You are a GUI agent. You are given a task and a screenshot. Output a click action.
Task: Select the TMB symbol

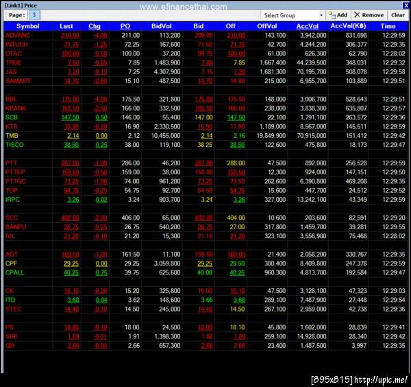12,136
